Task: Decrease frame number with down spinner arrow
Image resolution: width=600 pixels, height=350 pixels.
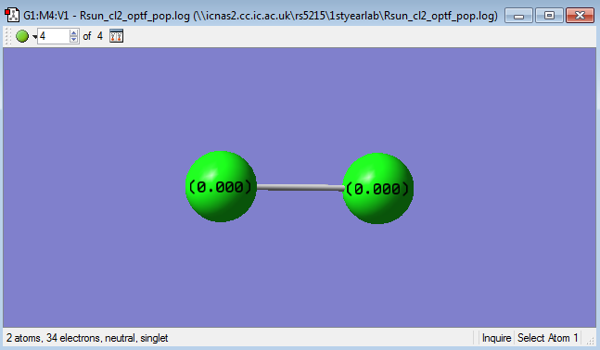Action: click(74, 40)
